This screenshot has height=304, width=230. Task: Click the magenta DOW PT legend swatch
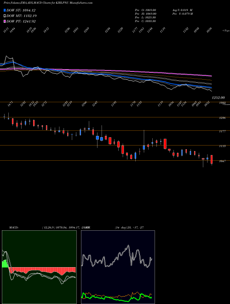click(5, 21)
